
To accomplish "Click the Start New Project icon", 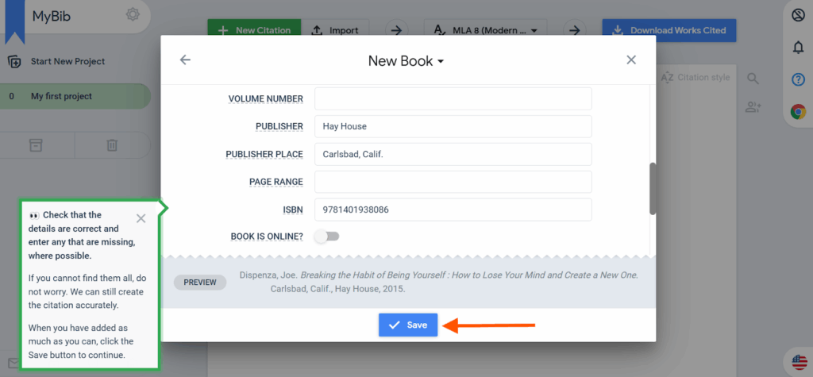I will click(14, 62).
